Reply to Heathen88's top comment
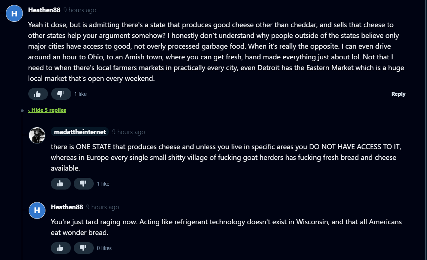The image size is (427, 260). point(398,94)
